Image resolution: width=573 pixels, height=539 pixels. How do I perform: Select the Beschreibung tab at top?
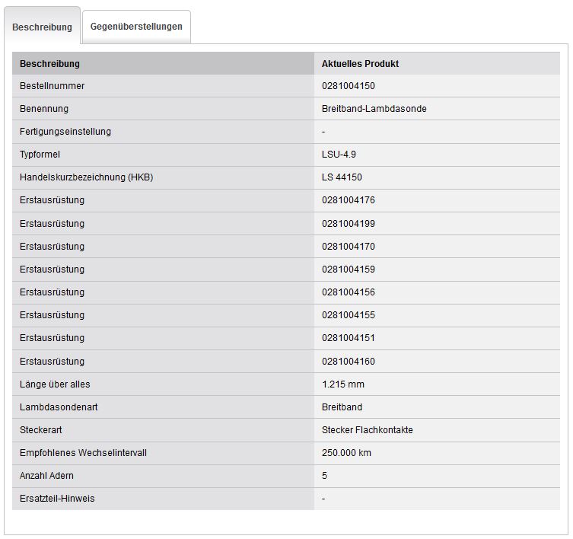[42, 27]
